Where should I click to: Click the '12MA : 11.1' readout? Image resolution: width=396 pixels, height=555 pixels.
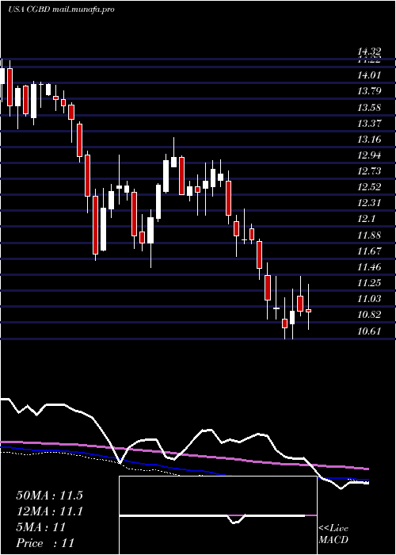49,511
